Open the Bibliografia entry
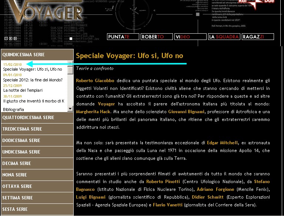 point(13,109)
